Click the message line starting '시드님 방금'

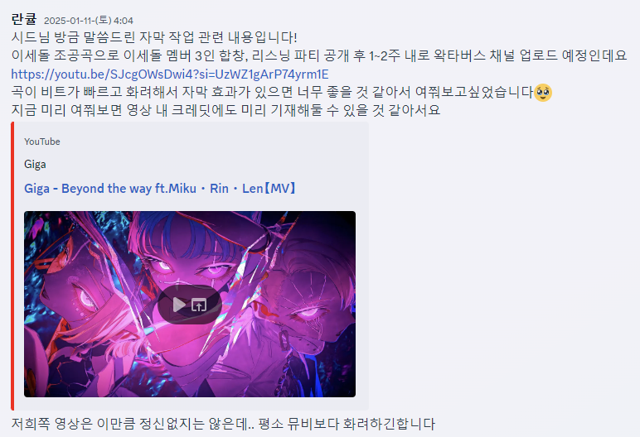click(154, 37)
